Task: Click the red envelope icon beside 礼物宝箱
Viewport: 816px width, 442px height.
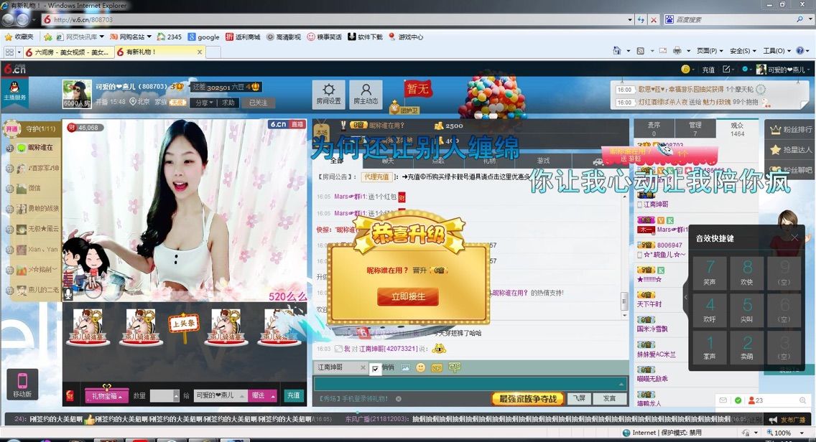Action: tap(70, 396)
